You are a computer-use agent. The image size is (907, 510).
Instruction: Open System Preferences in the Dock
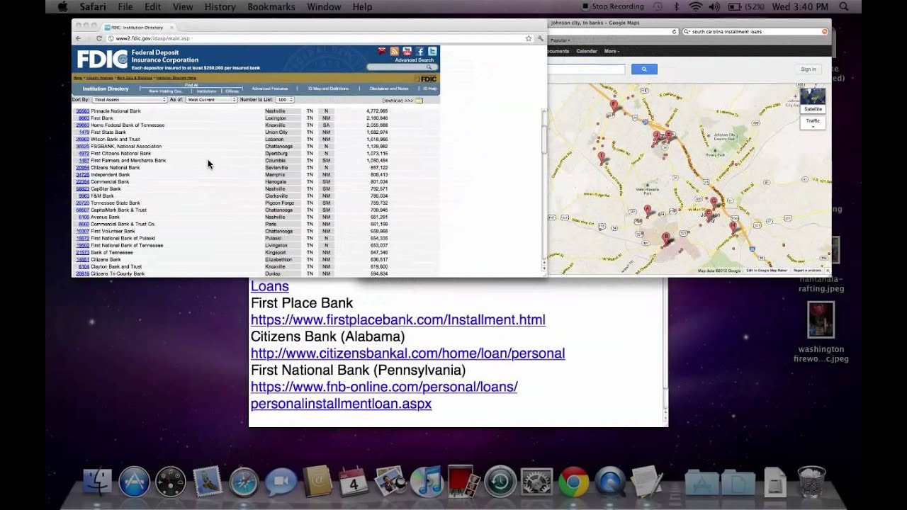tap(537, 482)
